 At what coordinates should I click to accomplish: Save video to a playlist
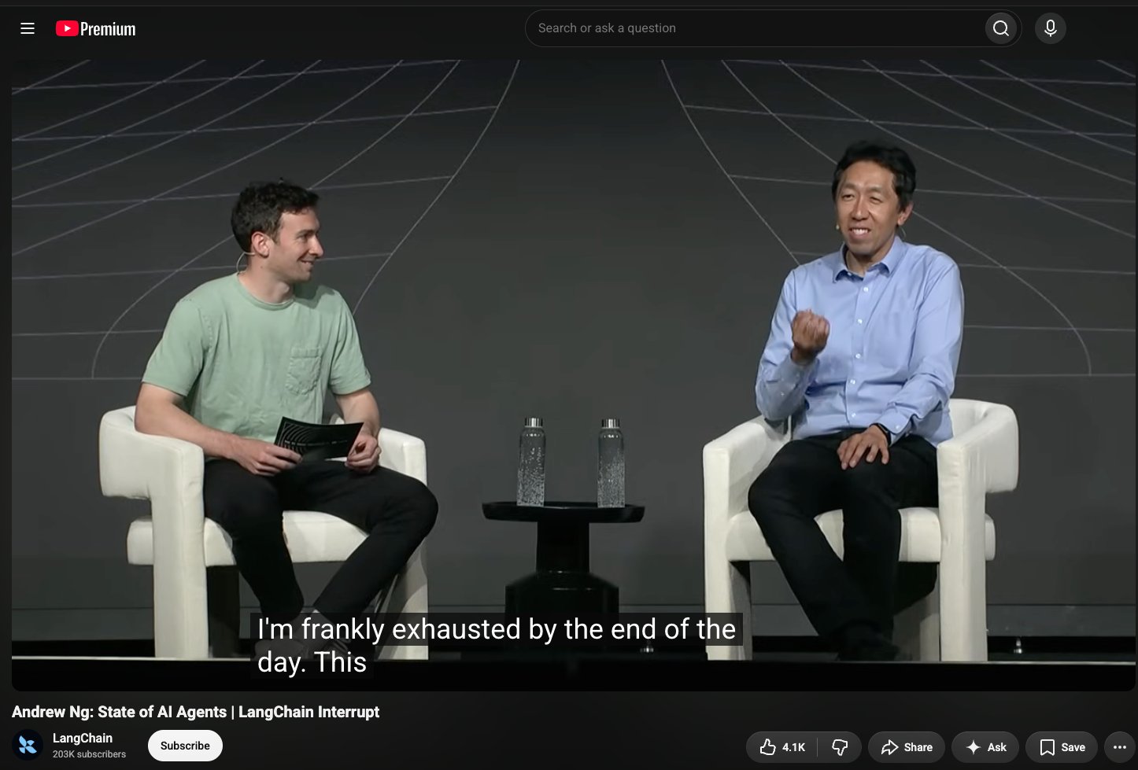coord(1062,747)
